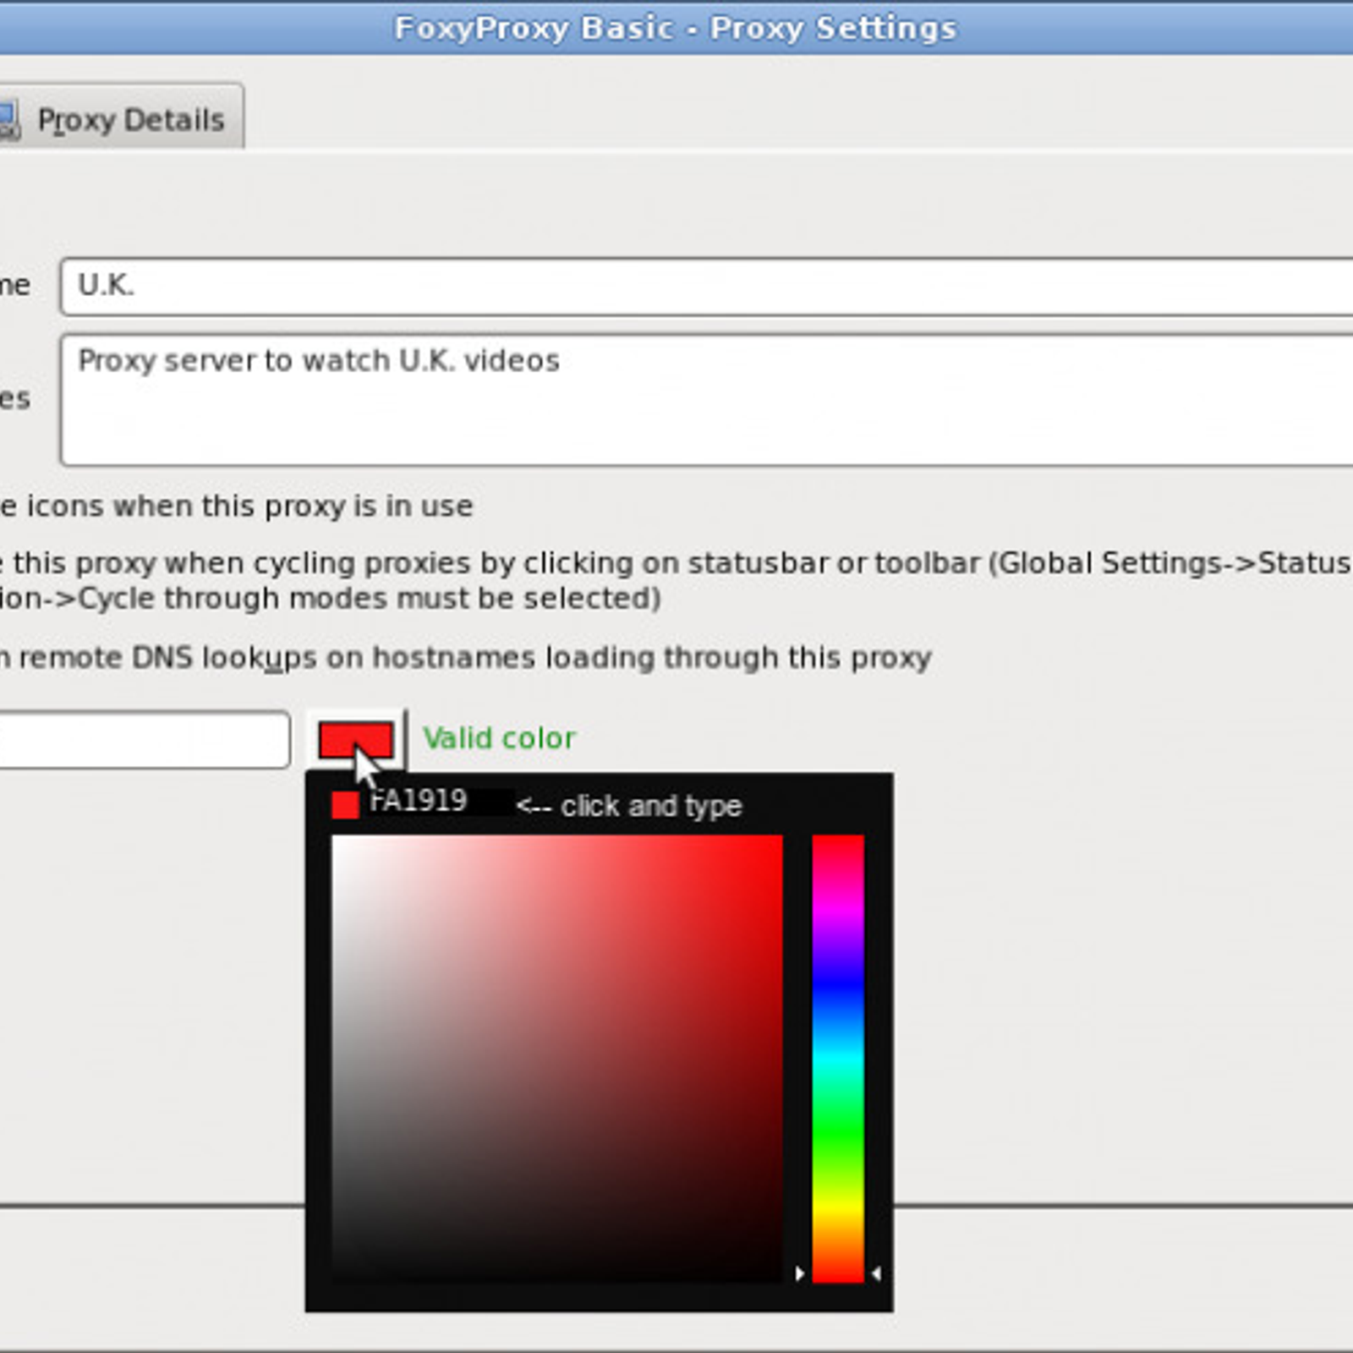Screen dimensions: 1353x1353
Task: Click the left hue arrow marker
Action: coord(799,1273)
